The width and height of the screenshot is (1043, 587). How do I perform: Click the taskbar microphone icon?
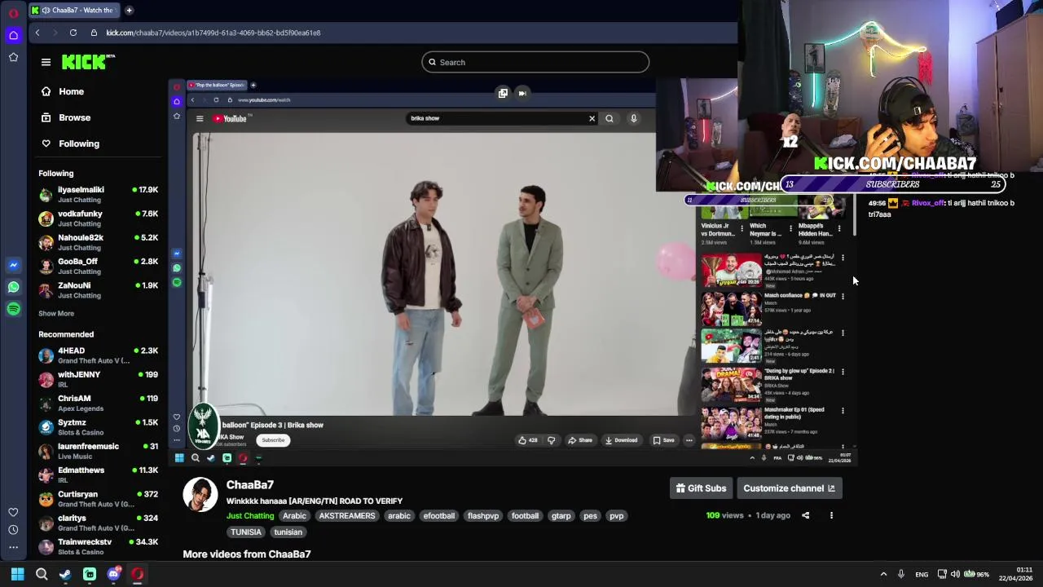(900, 574)
